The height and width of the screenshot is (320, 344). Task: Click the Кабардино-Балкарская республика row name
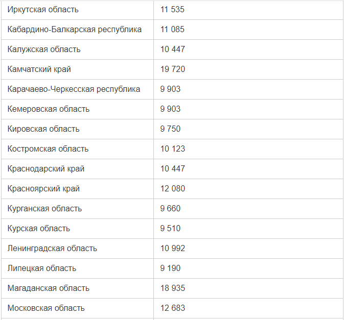pyautogui.click(x=75, y=30)
